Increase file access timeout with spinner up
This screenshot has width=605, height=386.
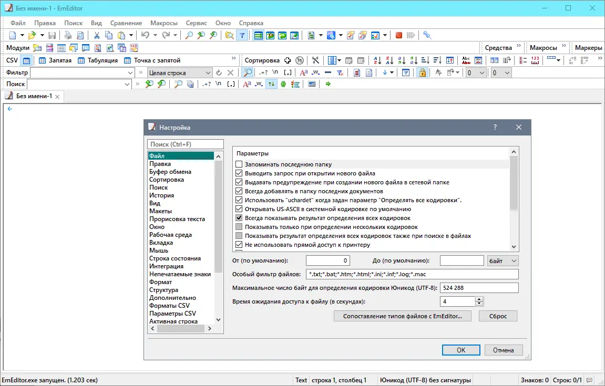479,299
